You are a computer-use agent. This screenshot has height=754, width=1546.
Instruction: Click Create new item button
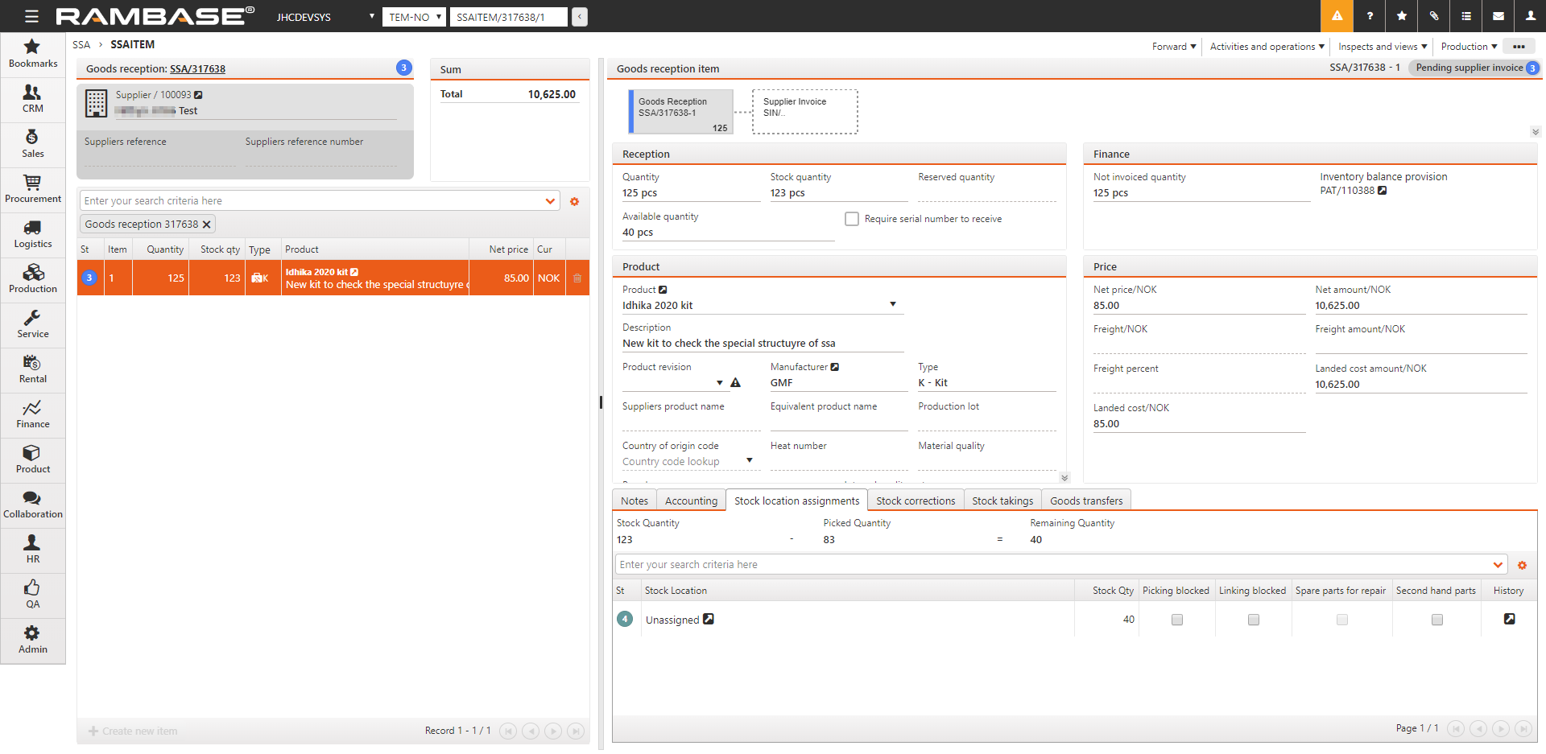click(133, 731)
